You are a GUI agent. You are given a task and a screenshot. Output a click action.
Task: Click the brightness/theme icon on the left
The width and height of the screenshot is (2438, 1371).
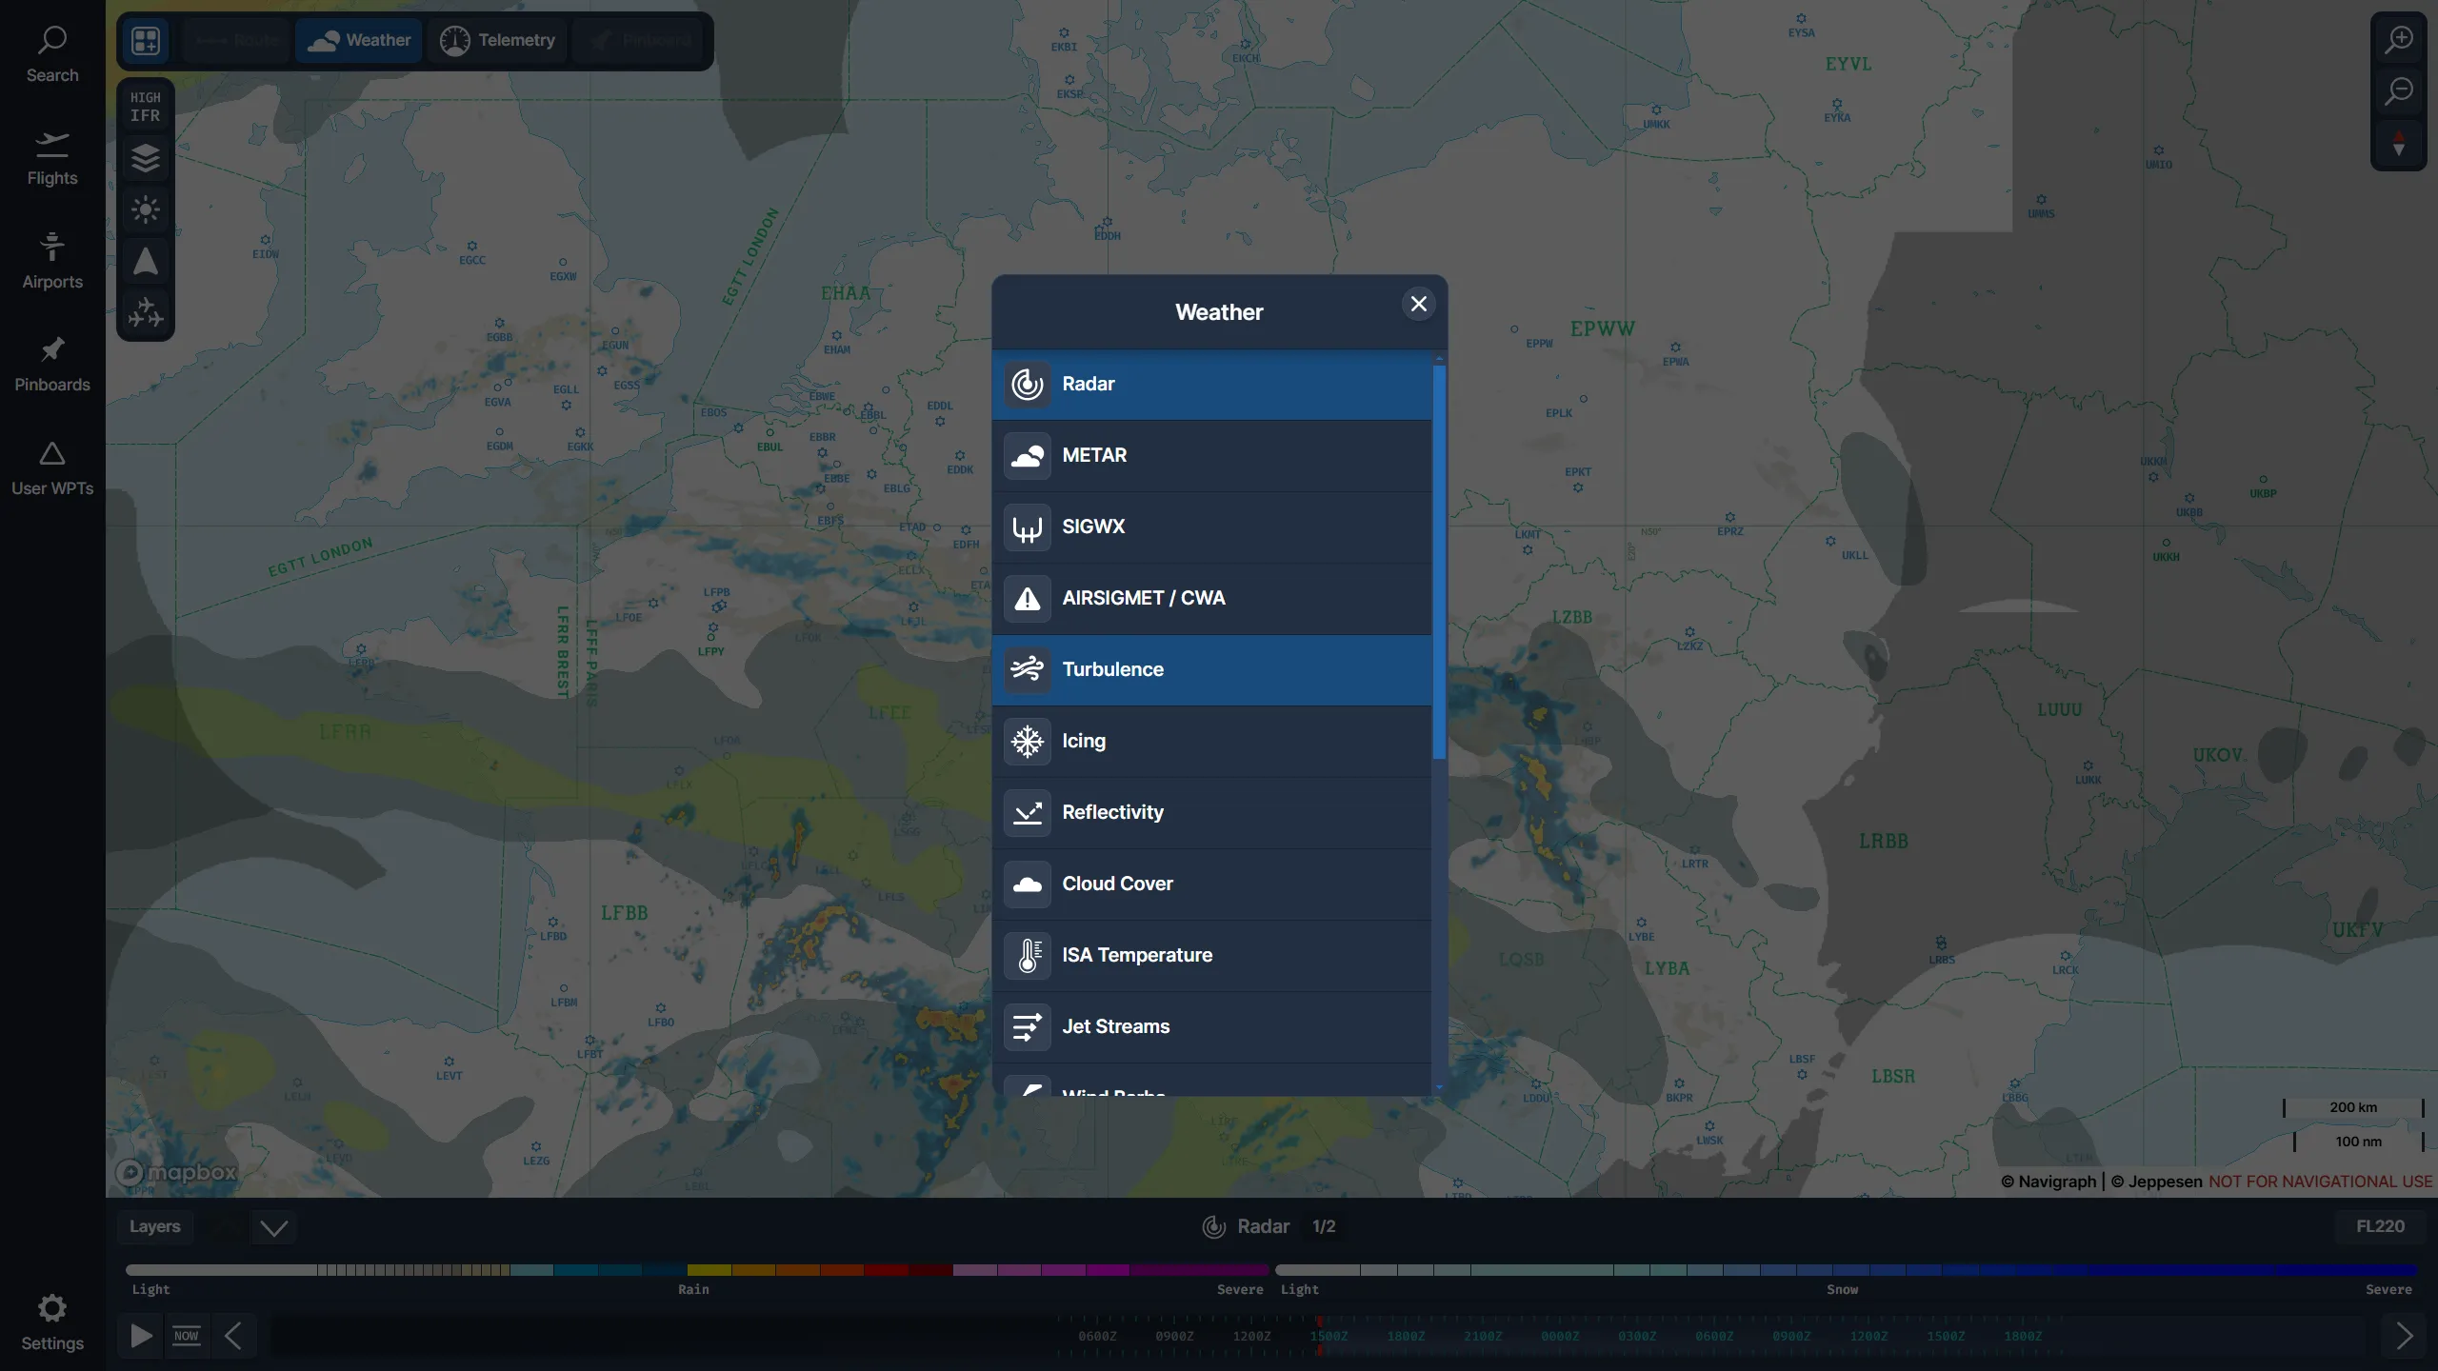click(x=145, y=209)
